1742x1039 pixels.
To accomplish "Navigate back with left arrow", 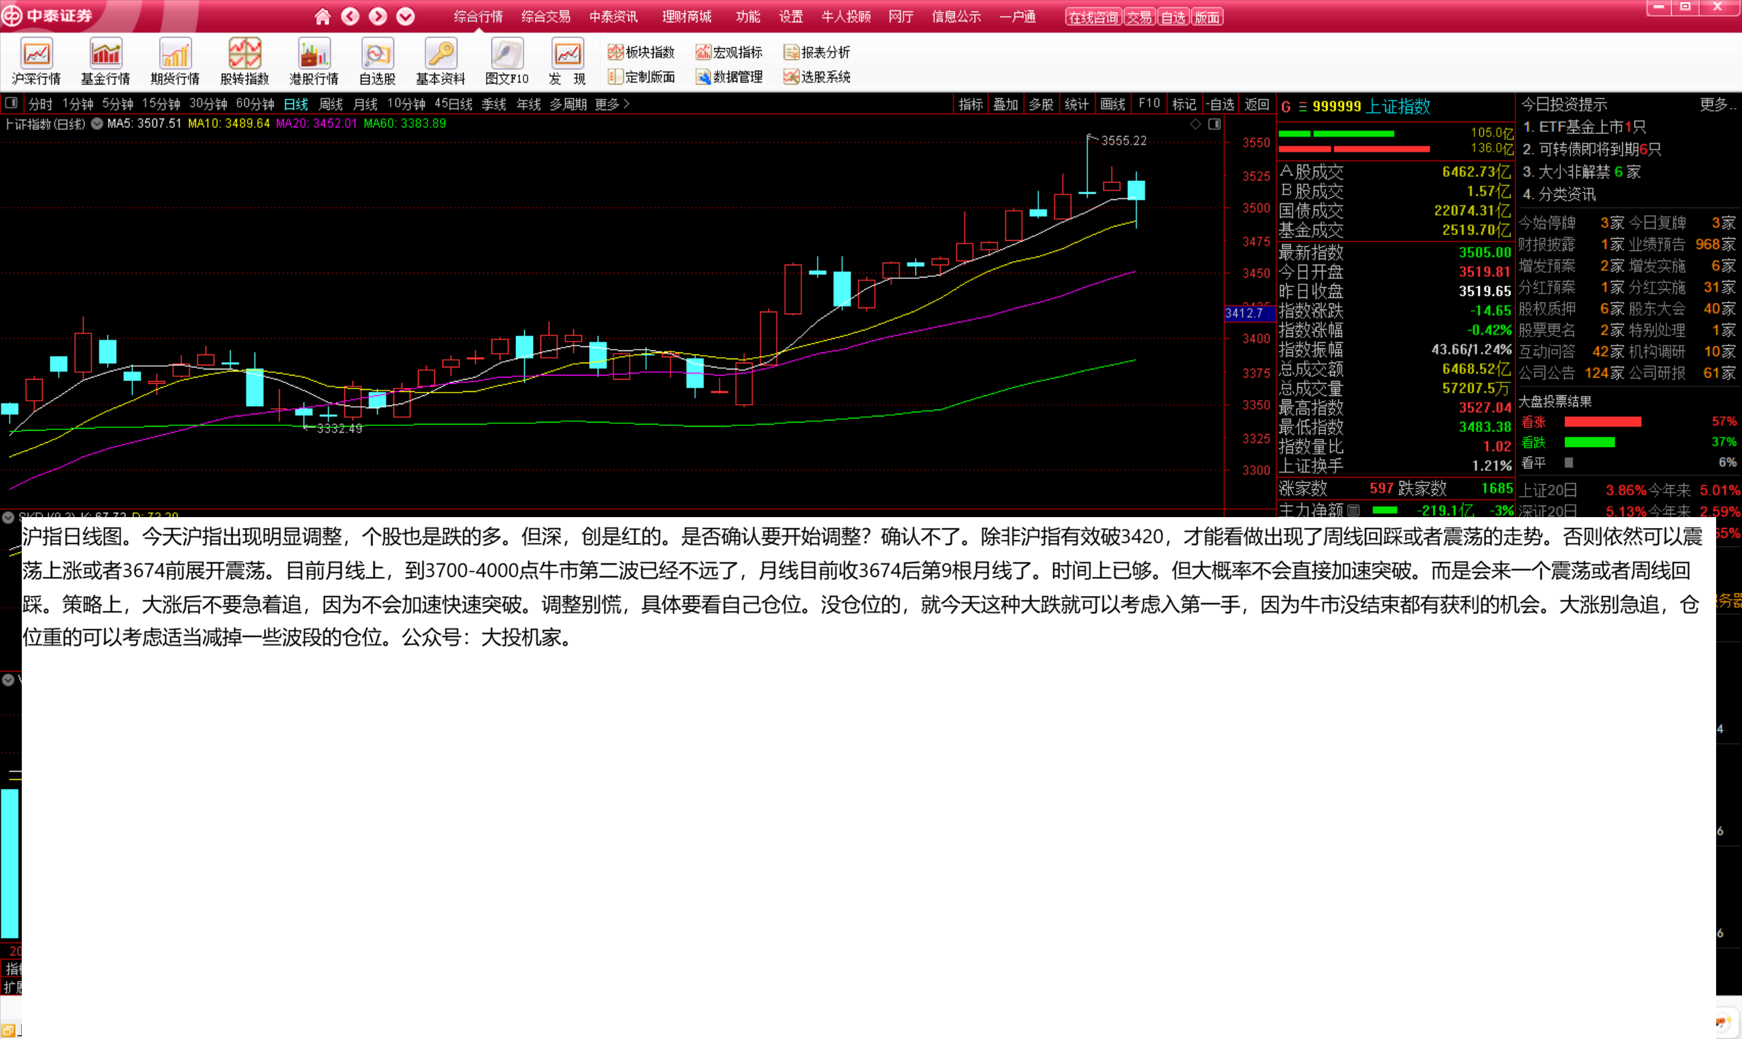I will point(350,16).
